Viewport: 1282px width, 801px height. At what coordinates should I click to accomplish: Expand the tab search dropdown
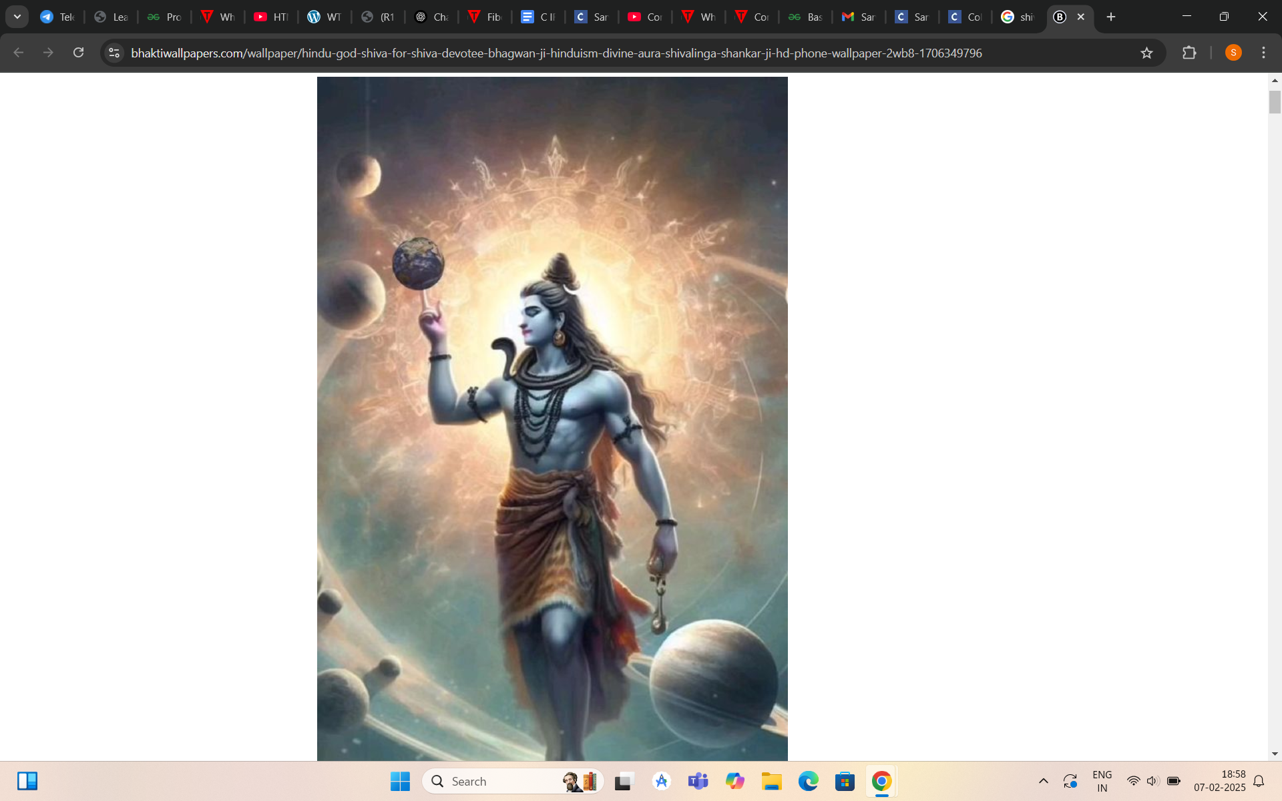tap(17, 17)
